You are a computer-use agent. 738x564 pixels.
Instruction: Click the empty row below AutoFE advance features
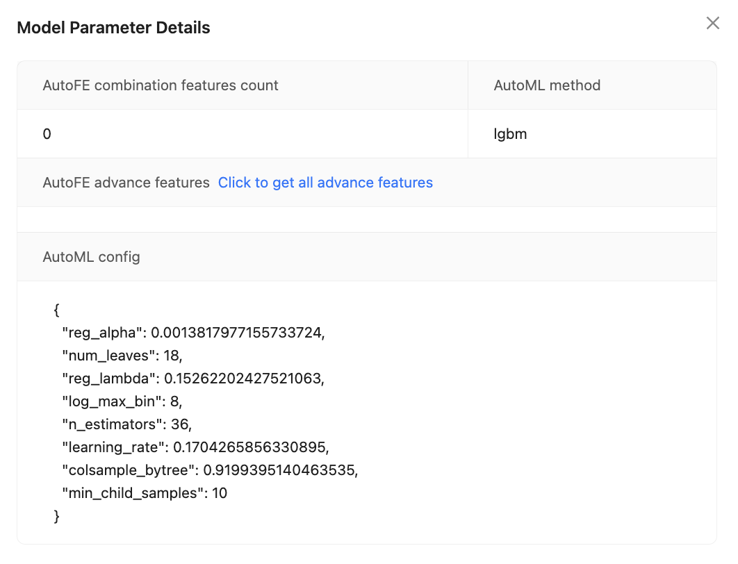366,219
